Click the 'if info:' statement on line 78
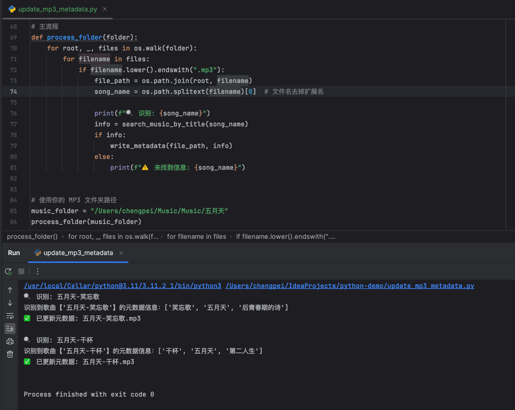 tap(110, 135)
